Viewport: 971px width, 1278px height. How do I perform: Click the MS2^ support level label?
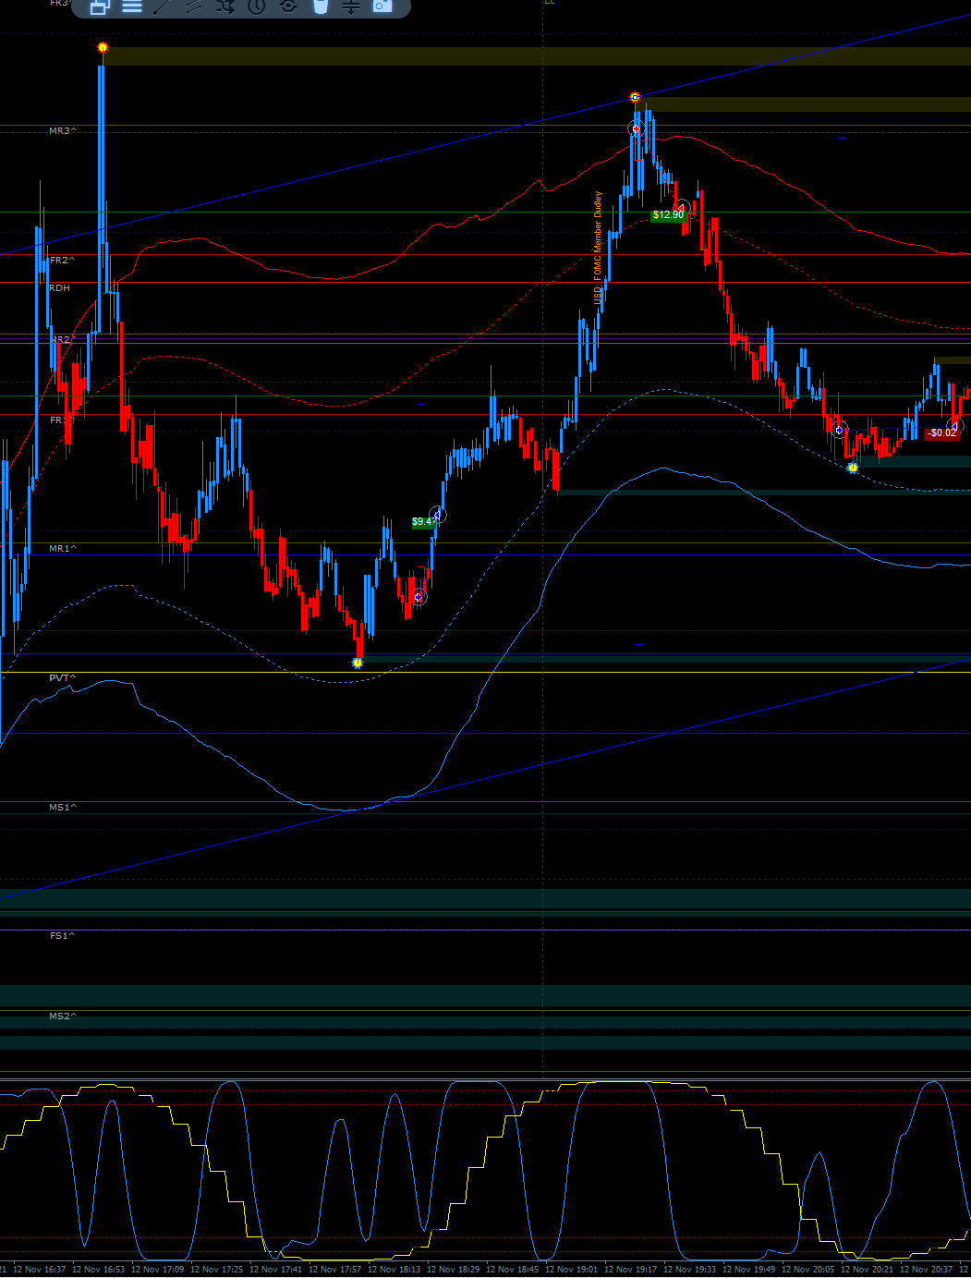pyautogui.click(x=63, y=1016)
